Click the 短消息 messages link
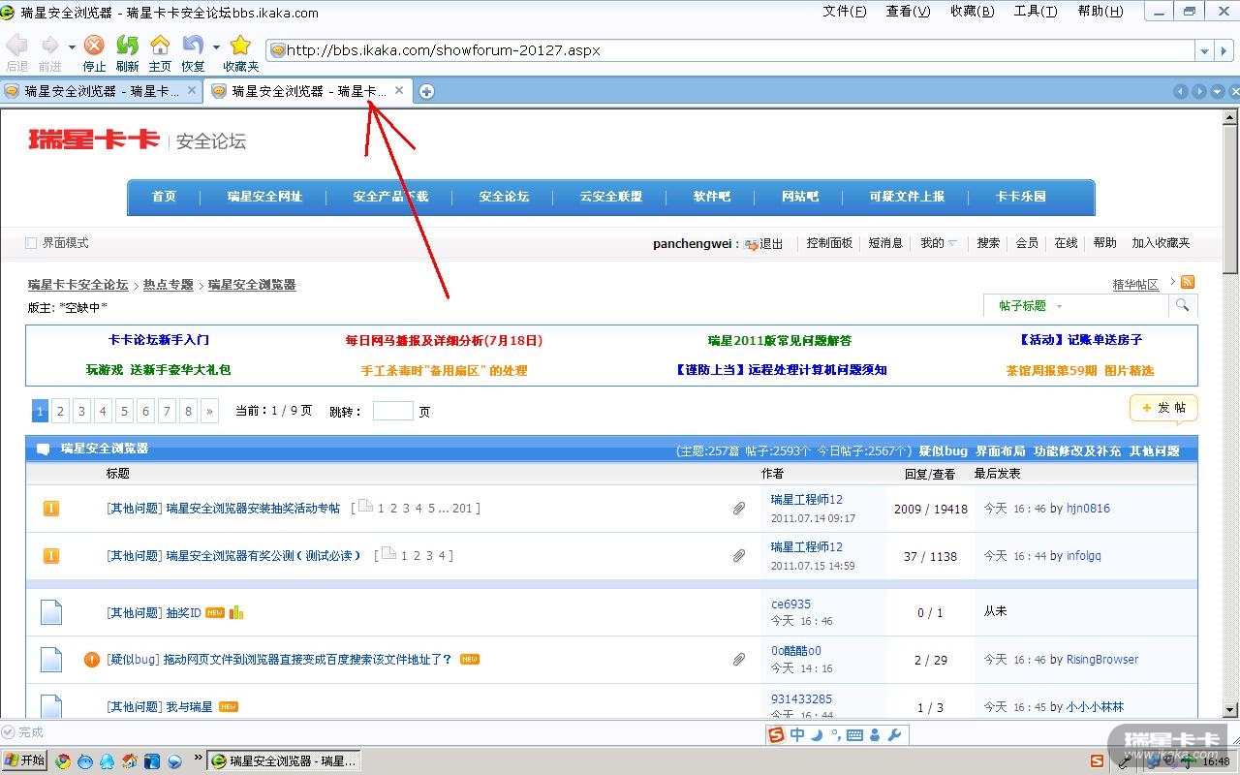 [x=885, y=243]
